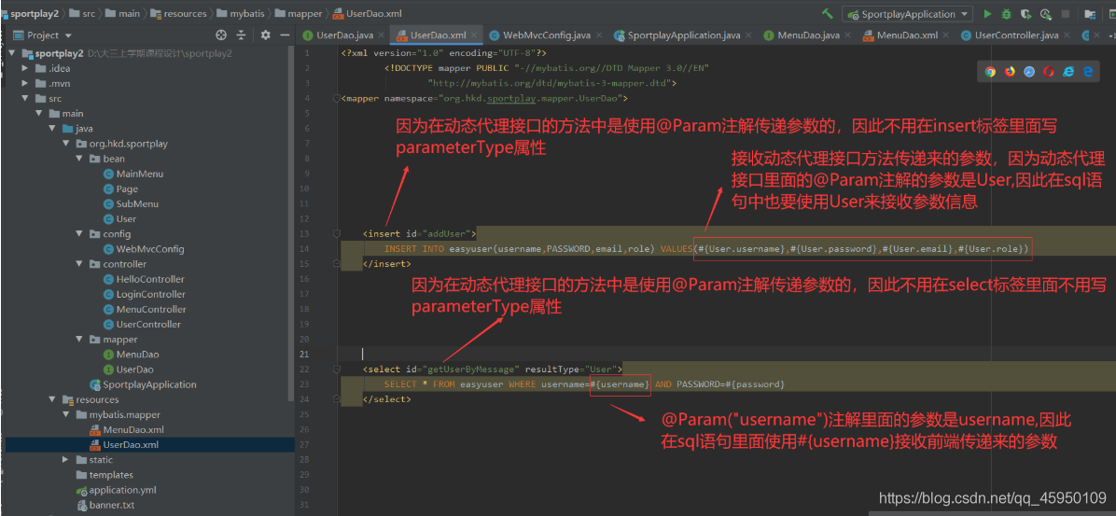Expand the static folder

pos(65,460)
